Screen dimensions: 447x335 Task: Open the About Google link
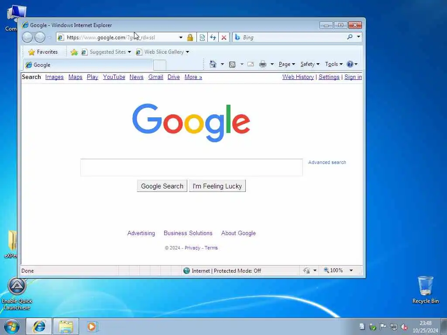[x=238, y=233]
